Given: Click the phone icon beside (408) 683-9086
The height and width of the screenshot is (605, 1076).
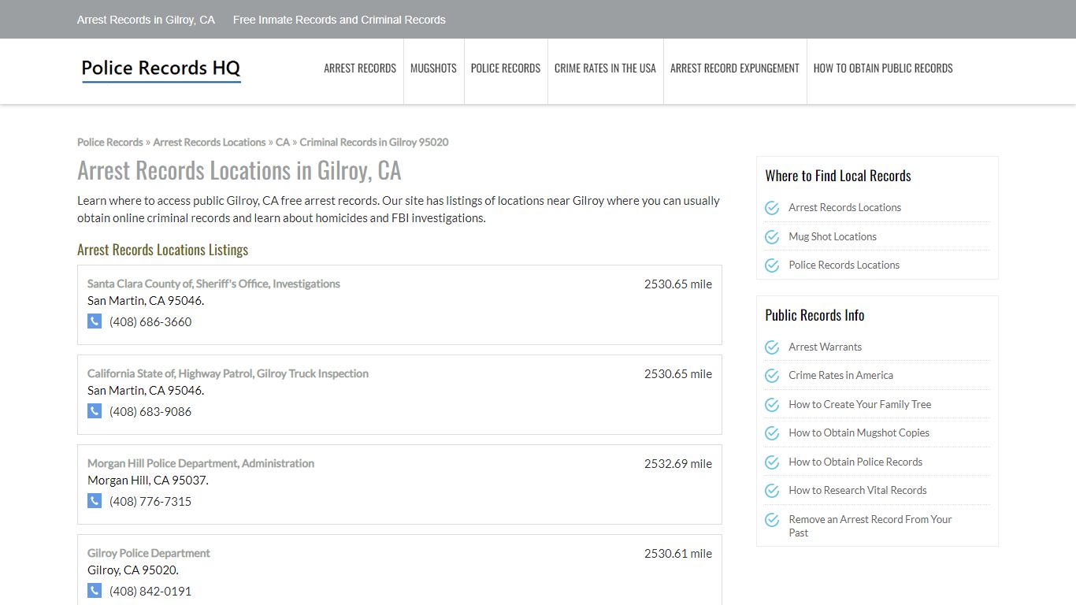Looking at the screenshot, I should [x=95, y=411].
